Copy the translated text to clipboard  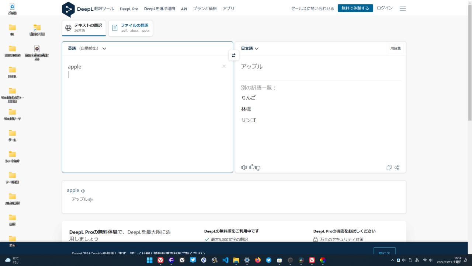(x=389, y=168)
